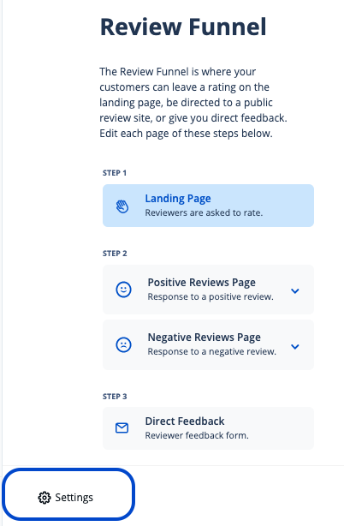Select the Positive Reviews Page title
Image resolution: width=344 pixels, height=526 pixels.
202,283
